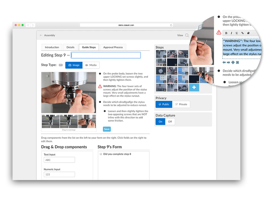Delete the bullet with the X icon
272x204 pixels.
(x=237, y=62)
